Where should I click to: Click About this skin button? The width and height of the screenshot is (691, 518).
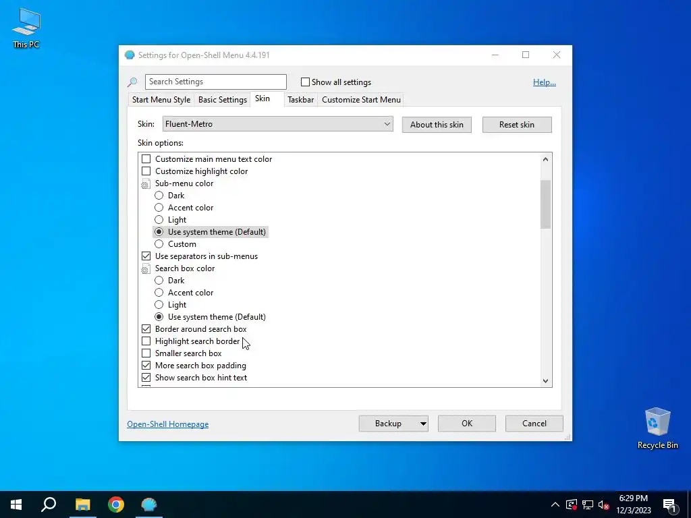click(x=437, y=125)
